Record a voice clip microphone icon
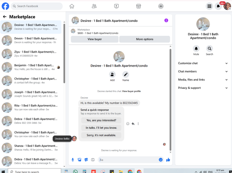This screenshot has width=232, height=173. (73, 160)
